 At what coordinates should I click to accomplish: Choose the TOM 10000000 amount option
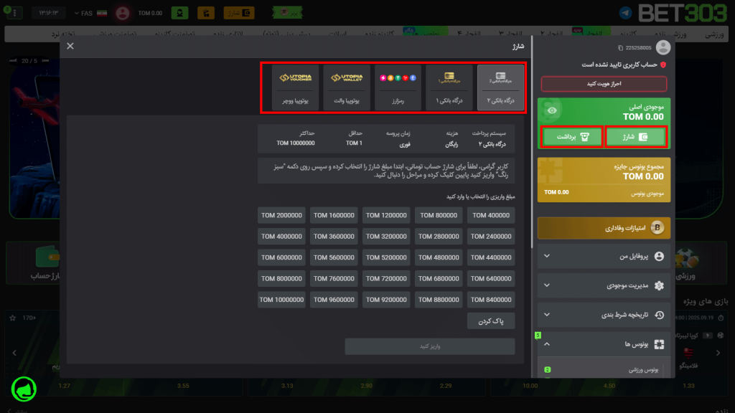282,300
